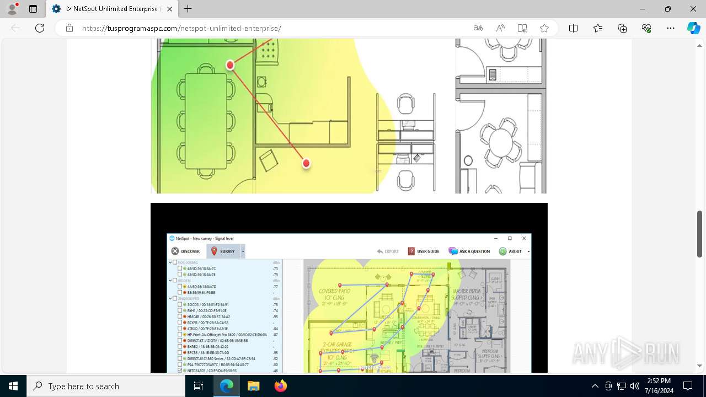This screenshot has width=706, height=397.
Task: Add this page to favorites
Action: pos(544,28)
